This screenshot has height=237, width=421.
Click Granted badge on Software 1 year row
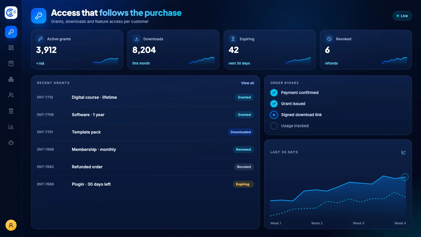244,115
